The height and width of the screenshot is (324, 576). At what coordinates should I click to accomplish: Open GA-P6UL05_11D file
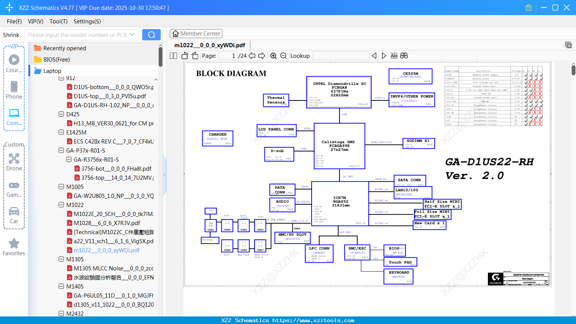point(110,295)
